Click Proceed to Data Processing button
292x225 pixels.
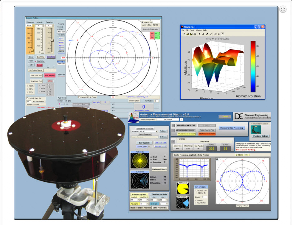tap(231, 128)
